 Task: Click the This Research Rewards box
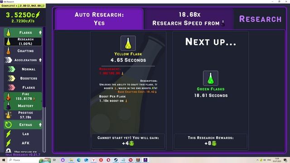pos(210,141)
